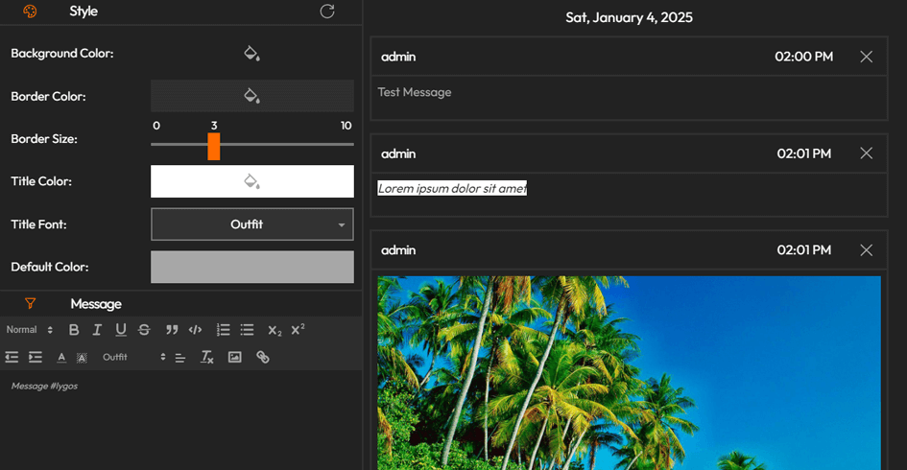Open the Normal heading size dropdown
Viewport: 907px width, 470px height.
[x=30, y=330]
